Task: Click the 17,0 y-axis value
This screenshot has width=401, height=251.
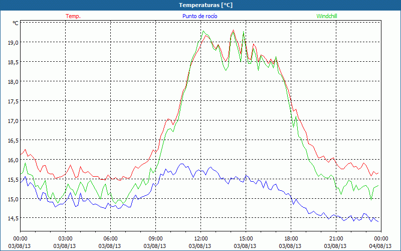Action: point(14,120)
